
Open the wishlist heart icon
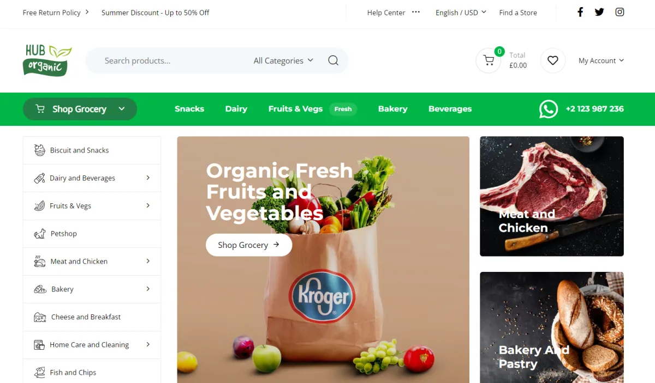coord(553,60)
